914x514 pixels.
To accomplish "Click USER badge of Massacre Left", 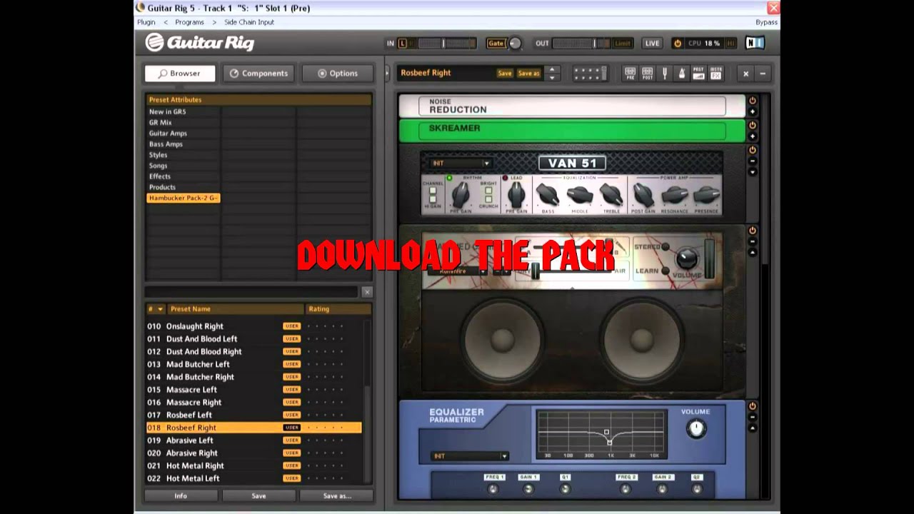I will [291, 390].
